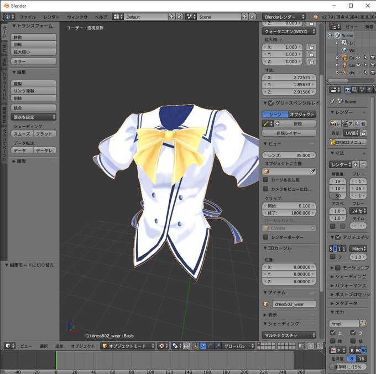Adjust the compression 15% slider
The width and height of the screenshot is (376, 374).
pos(348,367)
